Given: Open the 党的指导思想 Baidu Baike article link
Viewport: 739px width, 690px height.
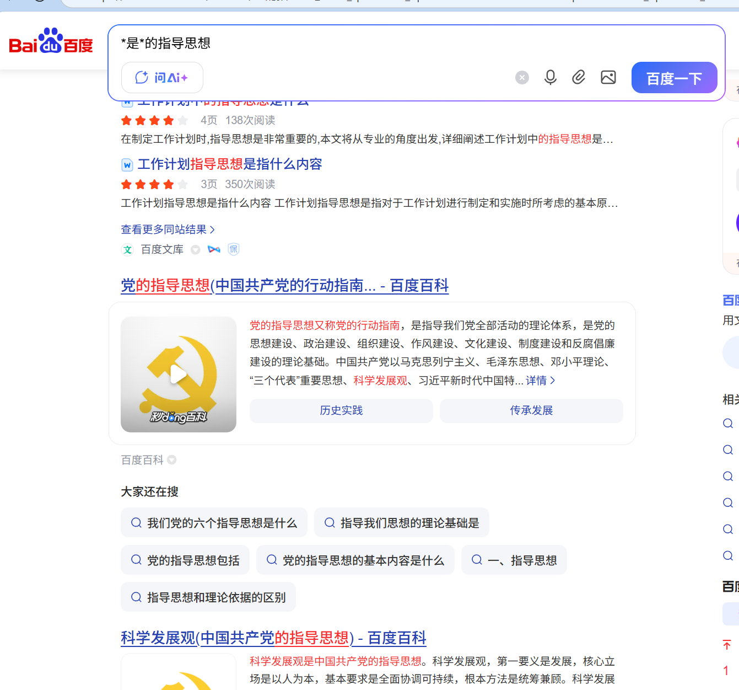Looking at the screenshot, I should pyautogui.click(x=284, y=286).
